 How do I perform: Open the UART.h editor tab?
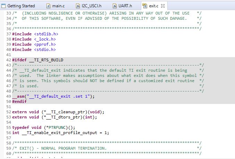[x=123, y=6]
